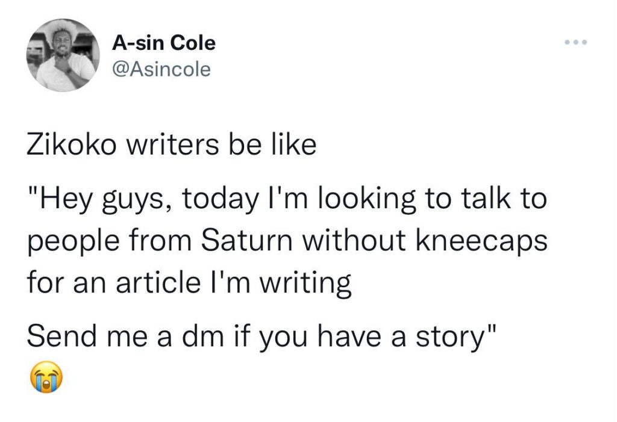Image resolution: width=617 pixels, height=422 pixels.
Task: Click the word "without" in the tweet
Action: (x=353, y=241)
